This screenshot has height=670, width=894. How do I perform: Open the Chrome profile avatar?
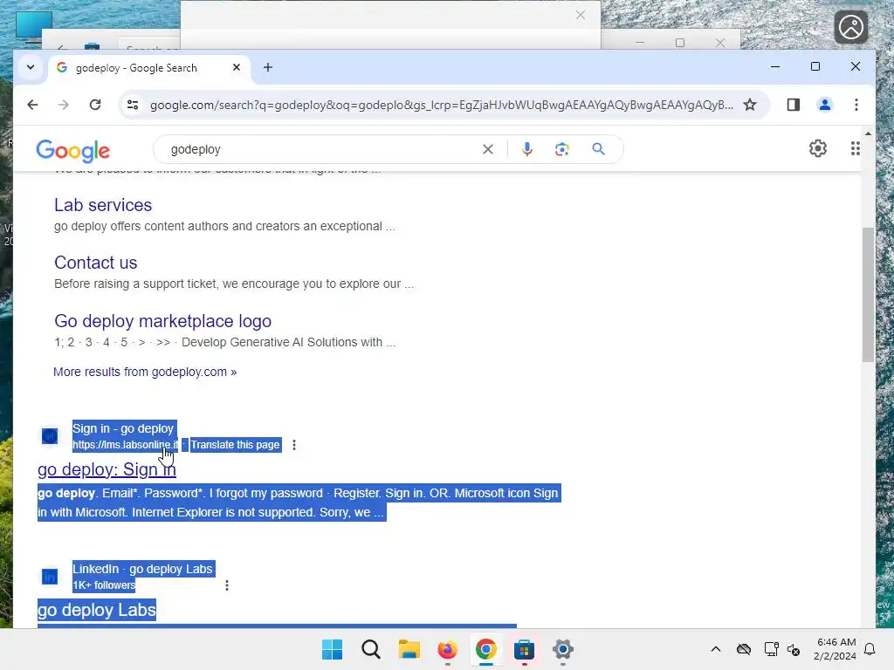[824, 105]
